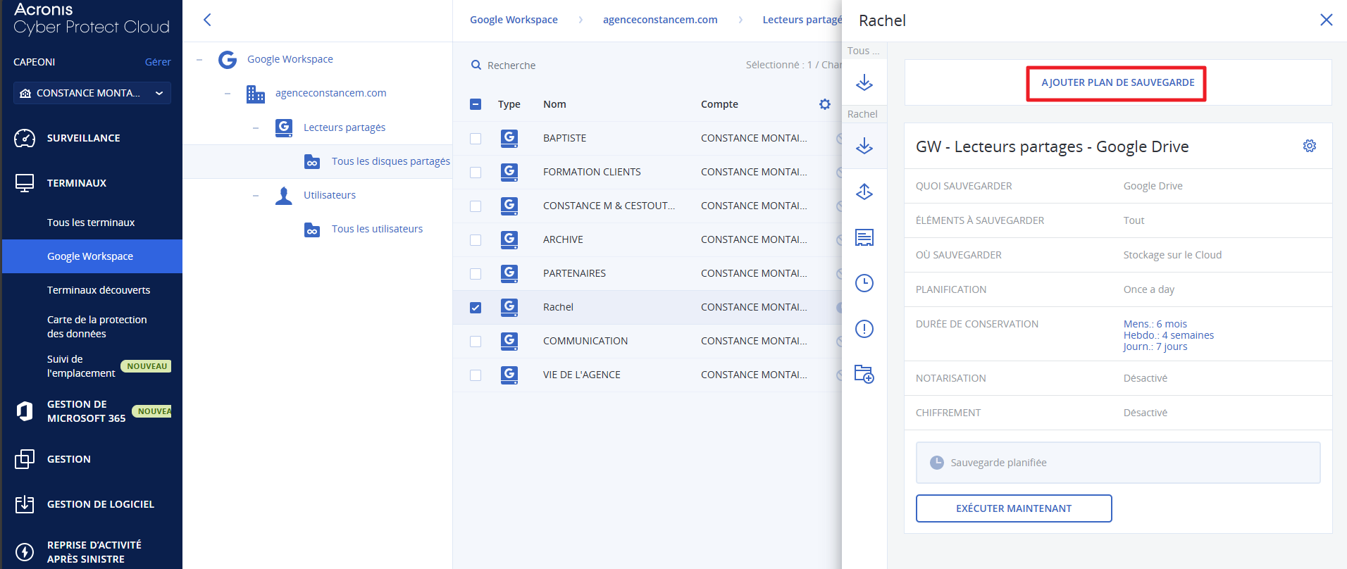This screenshot has height=569, width=1347.
Task: Click the Gestion de Microsoft 365 icon
Action: point(25,411)
